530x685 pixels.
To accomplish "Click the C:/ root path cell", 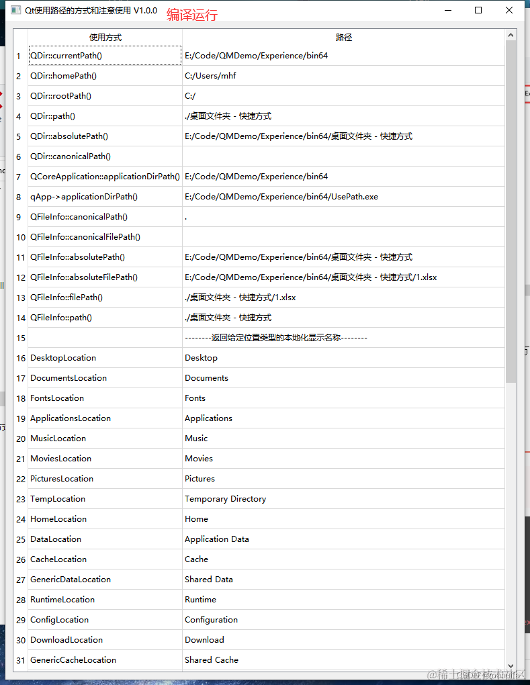I will point(343,95).
